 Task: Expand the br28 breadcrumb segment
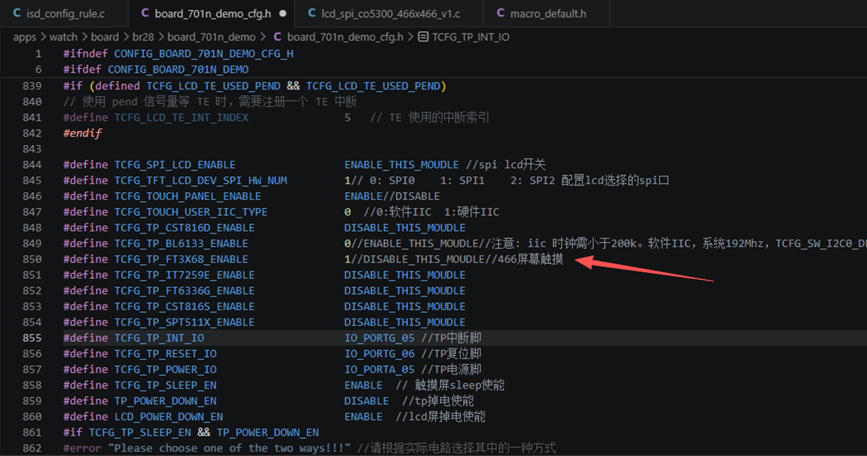(143, 37)
